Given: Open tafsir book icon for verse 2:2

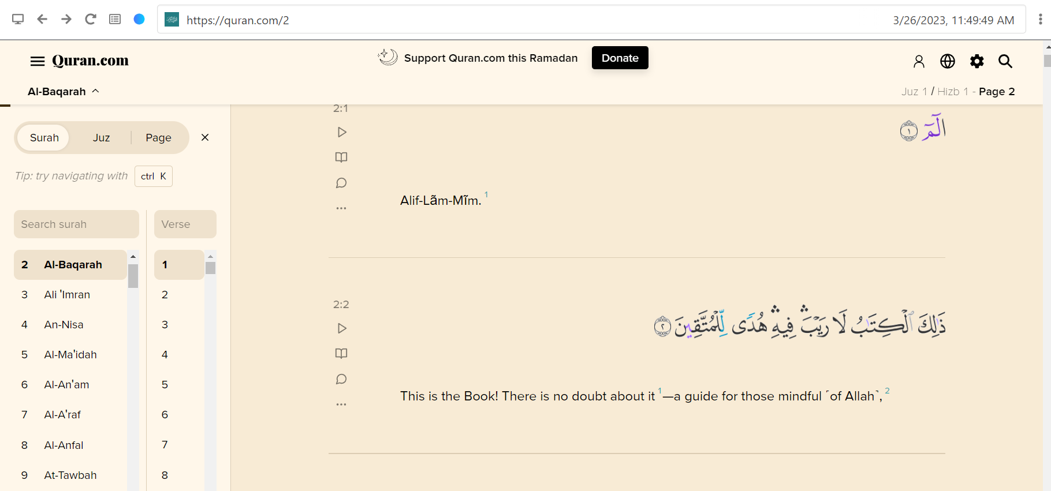Looking at the screenshot, I should tap(341, 353).
